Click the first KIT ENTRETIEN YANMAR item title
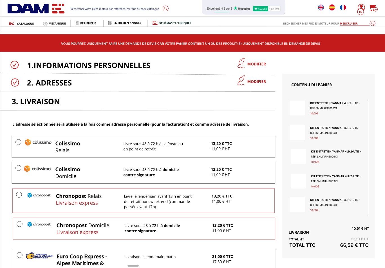Image resolution: width=385 pixels, height=268 pixels. point(335,103)
